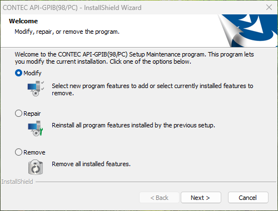Select the Remove radio button
This screenshot has width=278, height=211.
click(x=18, y=152)
